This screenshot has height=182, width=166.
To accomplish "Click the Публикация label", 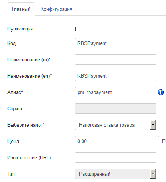I will [20, 29].
